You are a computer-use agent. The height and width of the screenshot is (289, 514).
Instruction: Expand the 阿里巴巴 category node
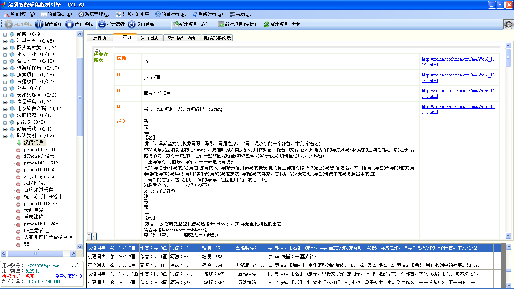click(5, 41)
